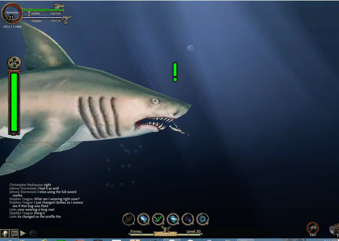
Task: Click the dim round orb beside the chat arrow
Action: 33,233
